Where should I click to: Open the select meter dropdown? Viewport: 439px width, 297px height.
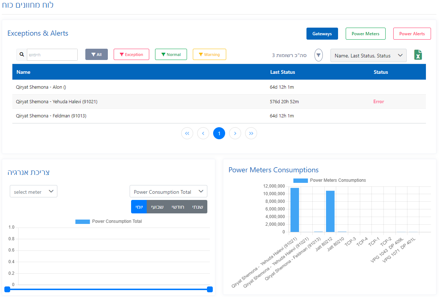(x=33, y=192)
